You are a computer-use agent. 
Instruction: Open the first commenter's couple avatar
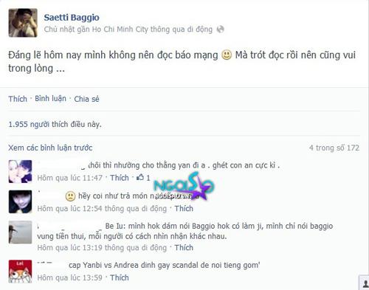tap(20, 171)
